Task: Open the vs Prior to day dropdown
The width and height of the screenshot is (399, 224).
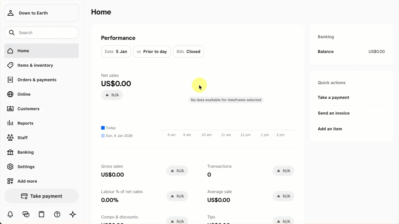Action: [x=152, y=52]
